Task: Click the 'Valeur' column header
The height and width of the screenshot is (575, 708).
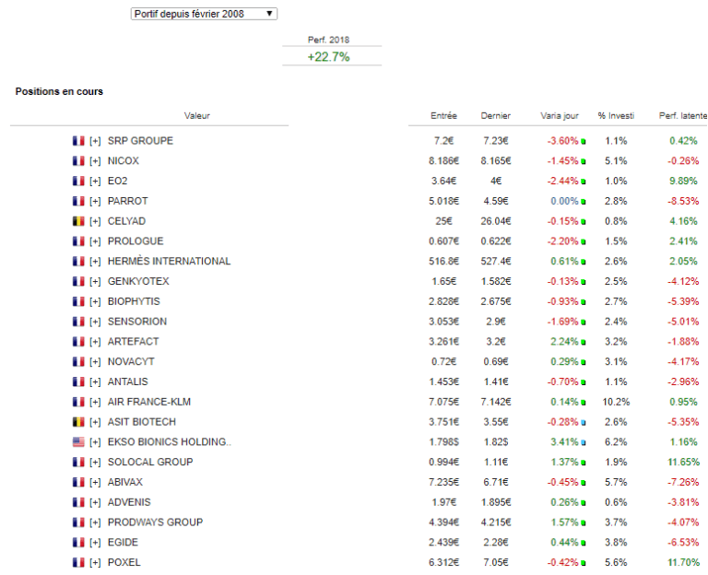Action: (196, 116)
